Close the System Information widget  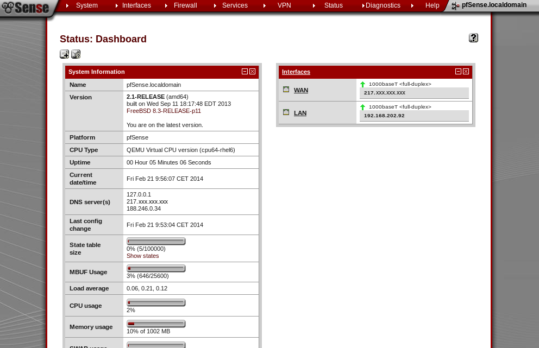[252, 72]
